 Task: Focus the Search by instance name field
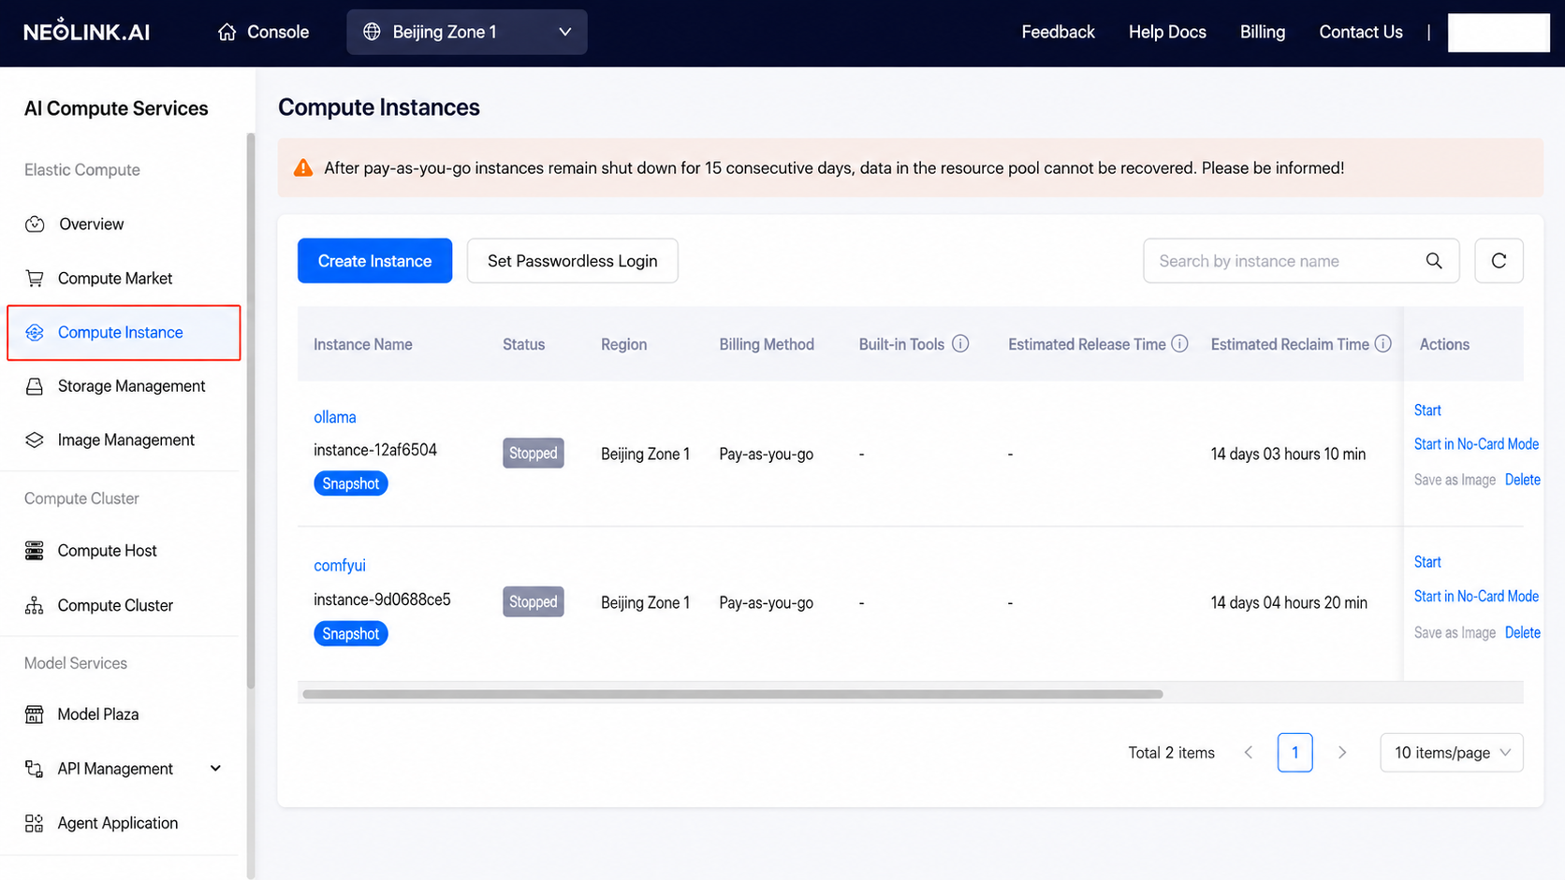[x=1282, y=261]
